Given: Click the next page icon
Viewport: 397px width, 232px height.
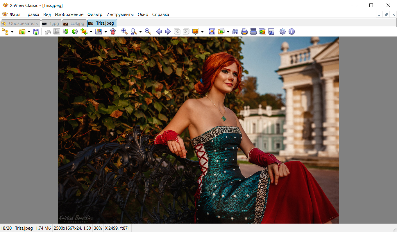Looking at the screenshot, I should point(186,32).
